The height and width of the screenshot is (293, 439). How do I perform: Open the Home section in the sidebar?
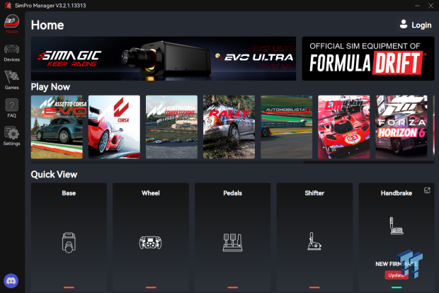click(11, 24)
